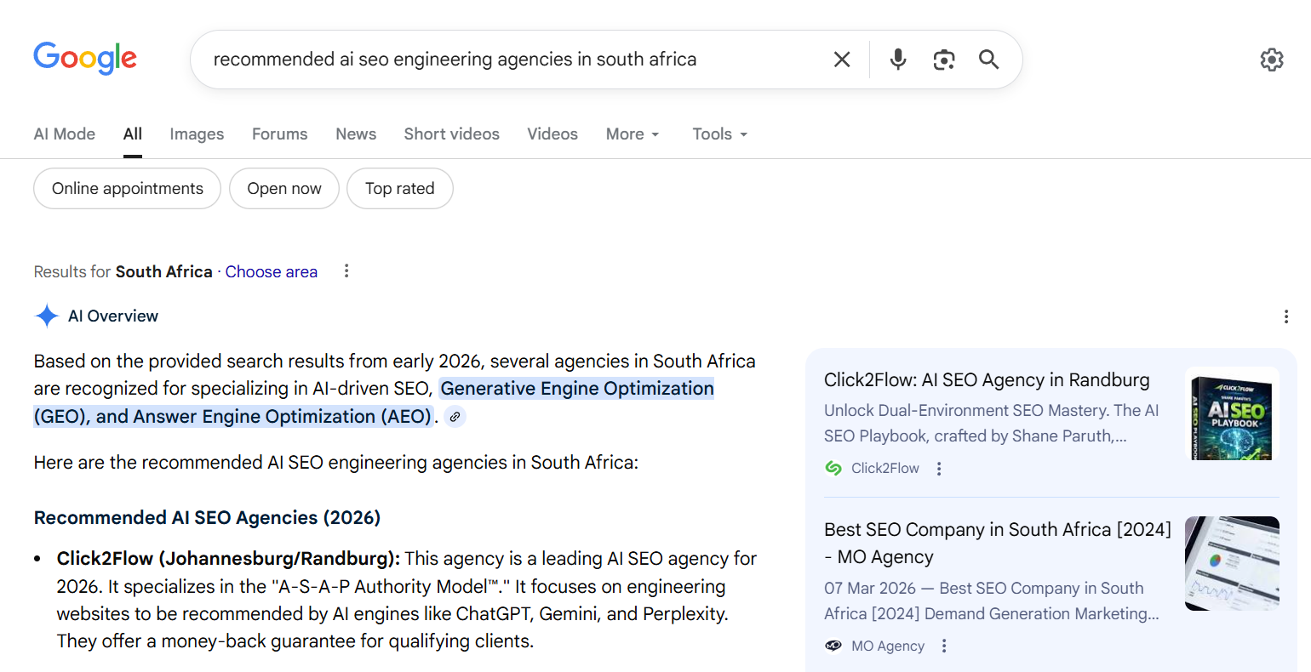
Task: Open more options beside MO Agency source
Action: coord(944,646)
